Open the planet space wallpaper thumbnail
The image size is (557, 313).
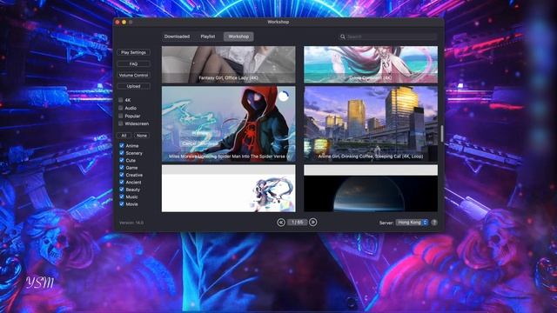click(371, 189)
